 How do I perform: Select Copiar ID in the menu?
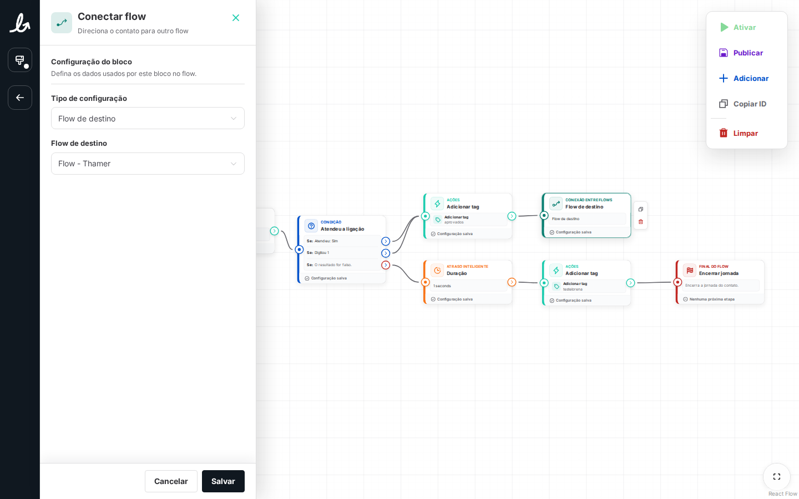point(747,104)
